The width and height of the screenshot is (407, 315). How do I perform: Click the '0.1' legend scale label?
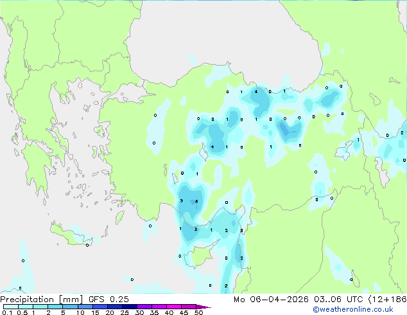[7, 312]
